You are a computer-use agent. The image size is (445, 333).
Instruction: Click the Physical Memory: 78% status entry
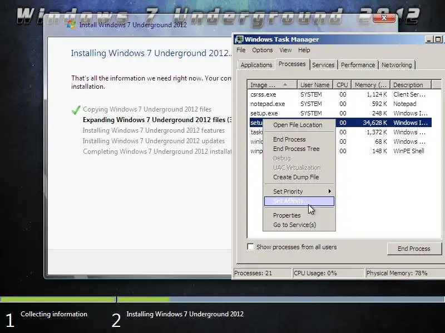point(405,273)
